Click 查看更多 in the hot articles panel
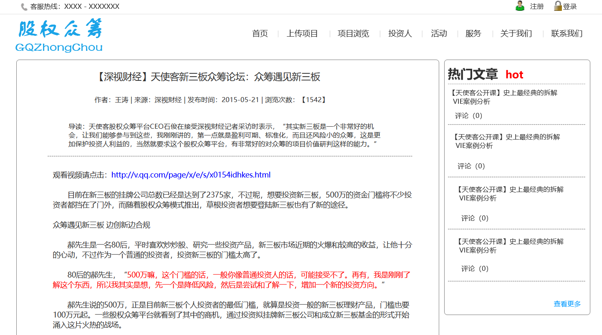This screenshot has width=602, height=335. click(x=567, y=304)
